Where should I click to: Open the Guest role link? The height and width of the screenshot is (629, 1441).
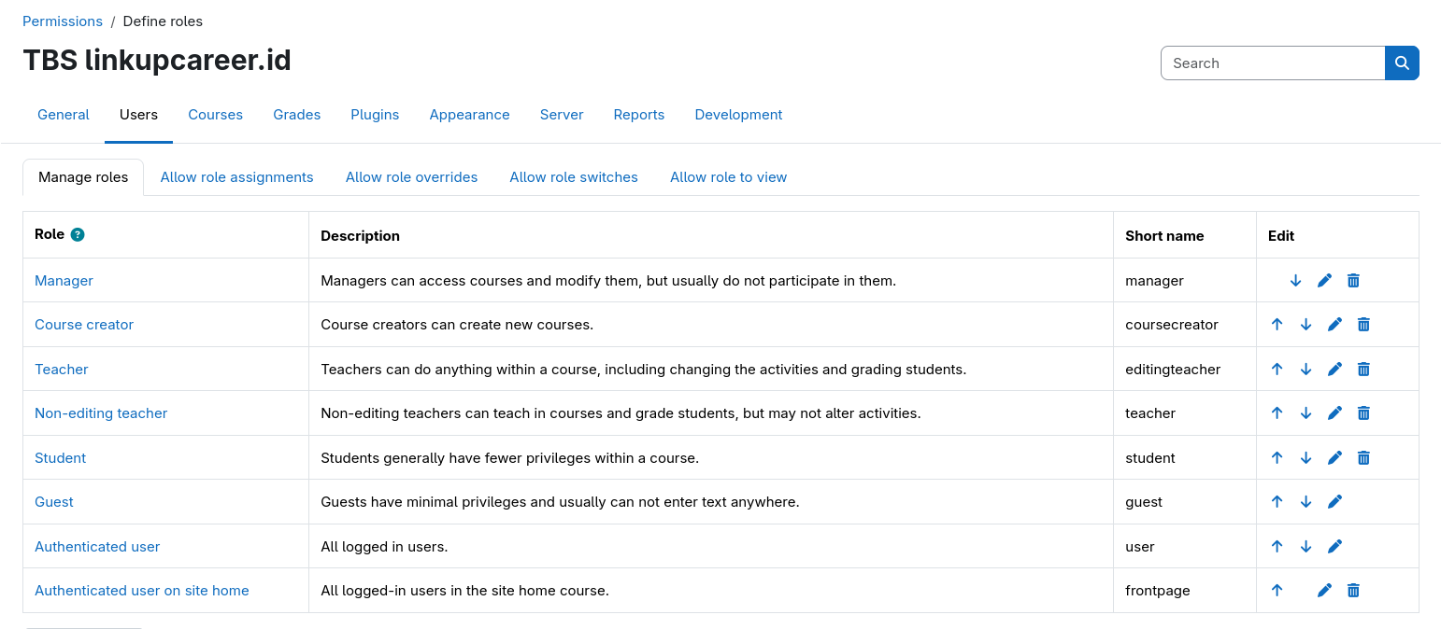(54, 502)
